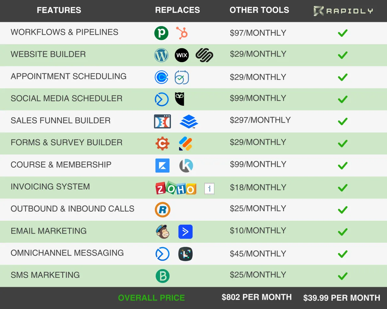Click the green Overall Price label
Screen dimensions: 387x309
tap(151, 298)
